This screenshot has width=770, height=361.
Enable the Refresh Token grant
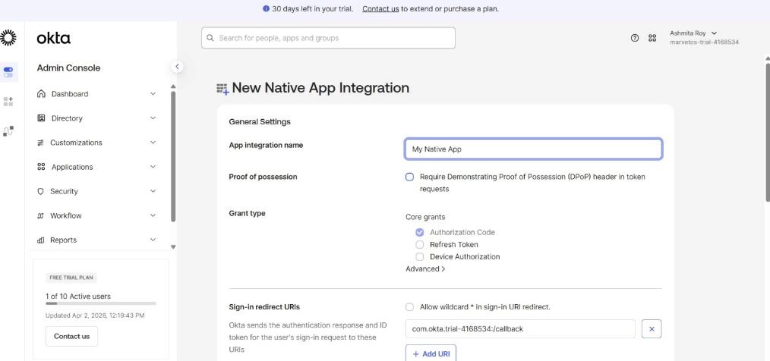tap(419, 244)
